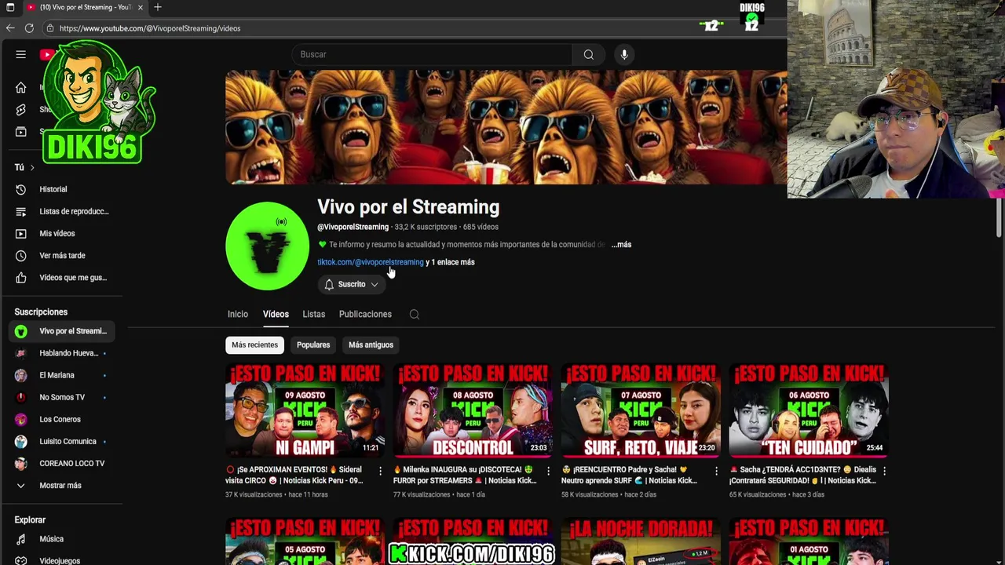Open 'Sacha ¿TENDRÁ ACC1D3NTE?' title
The image size is (1005, 565).
[x=802, y=475]
